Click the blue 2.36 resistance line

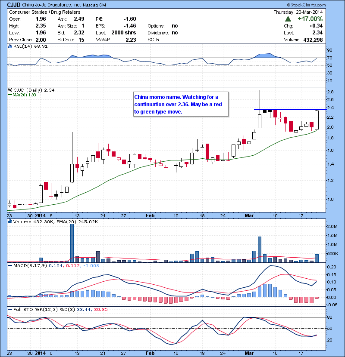point(290,110)
